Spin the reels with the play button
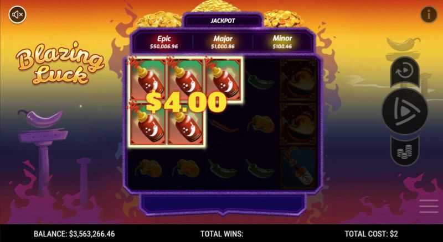The width and height of the screenshot is (443, 242). pos(405,112)
